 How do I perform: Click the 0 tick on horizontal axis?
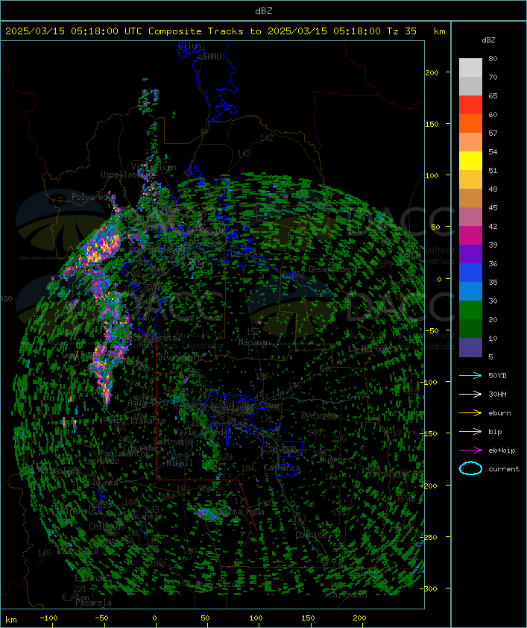click(155, 618)
